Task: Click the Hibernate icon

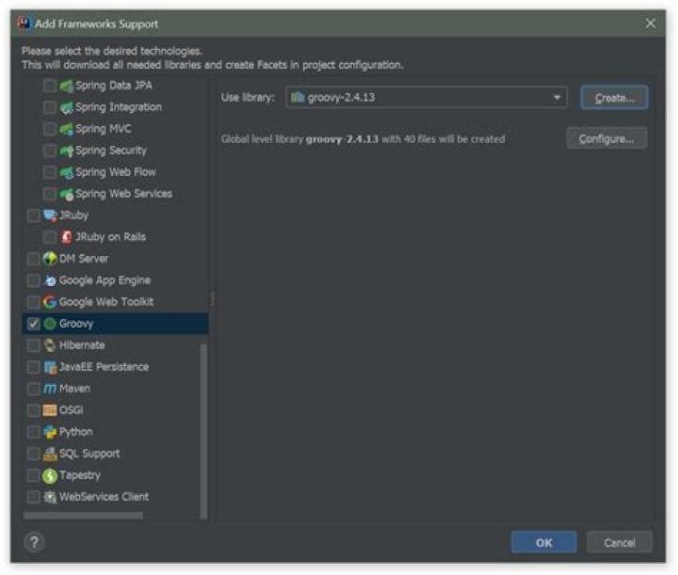Action: click(50, 345)
